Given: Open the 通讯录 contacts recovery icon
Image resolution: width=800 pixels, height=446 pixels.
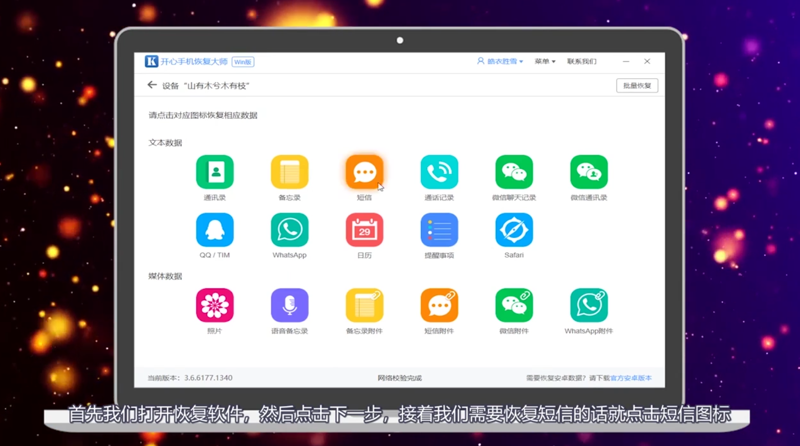Looking at the screenshot, I should click(214, 172).
